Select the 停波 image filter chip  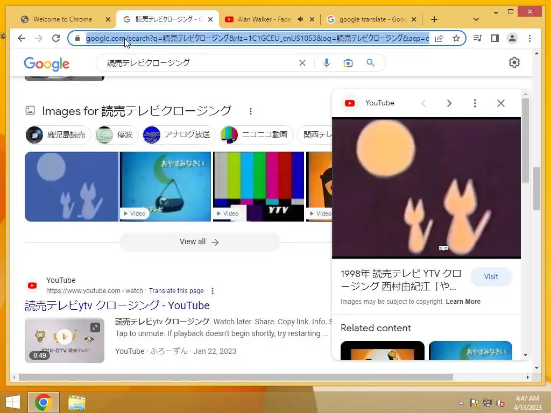coord(116,135)
